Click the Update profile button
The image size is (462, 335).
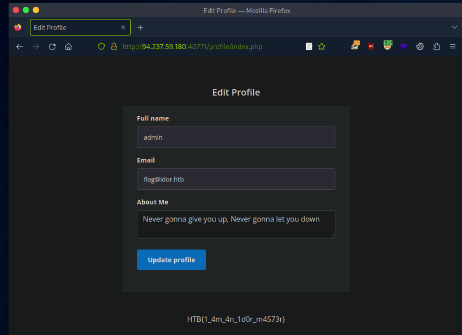(171, 260)
